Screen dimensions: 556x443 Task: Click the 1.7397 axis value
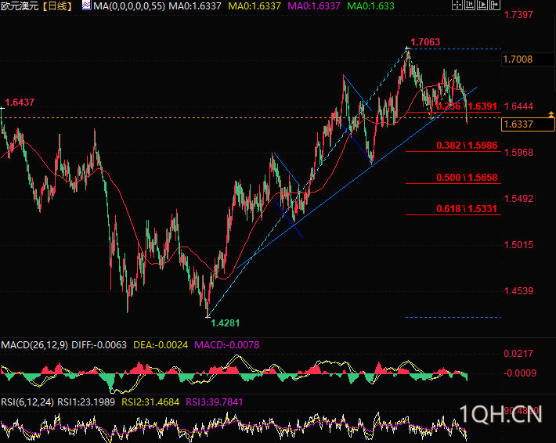tap(518, 15)
